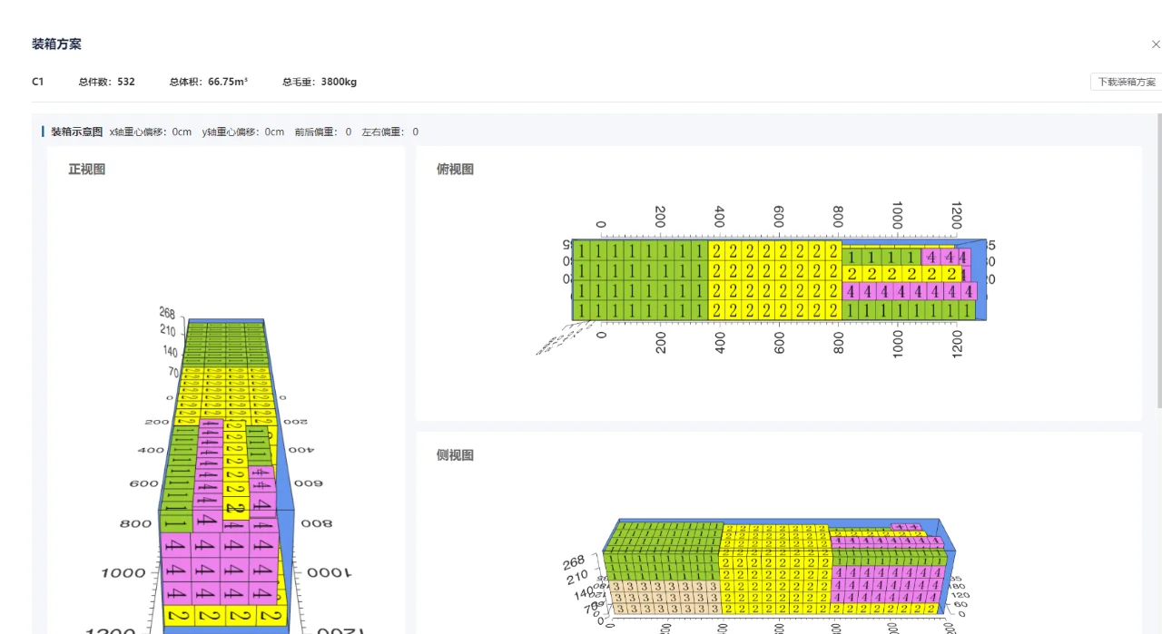Close the 装箱方案 dialog with X
The image size is (1162, 634).
coord(1156,44)
